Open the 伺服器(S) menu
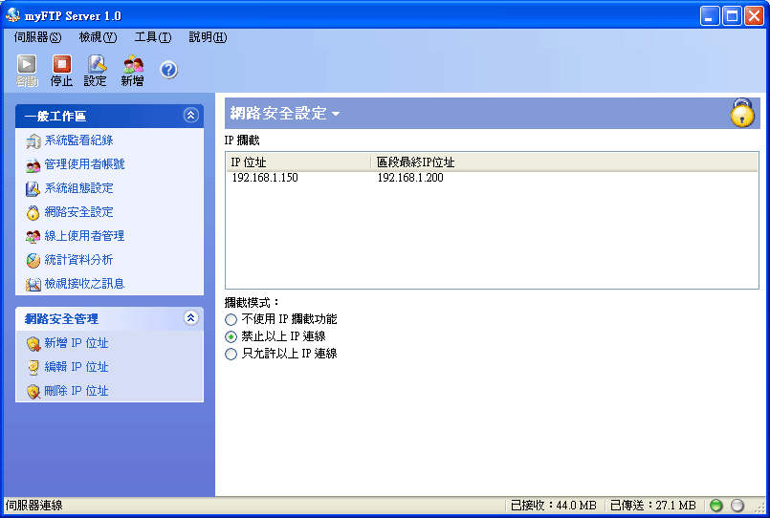The image size is (770, 518). 38,37
